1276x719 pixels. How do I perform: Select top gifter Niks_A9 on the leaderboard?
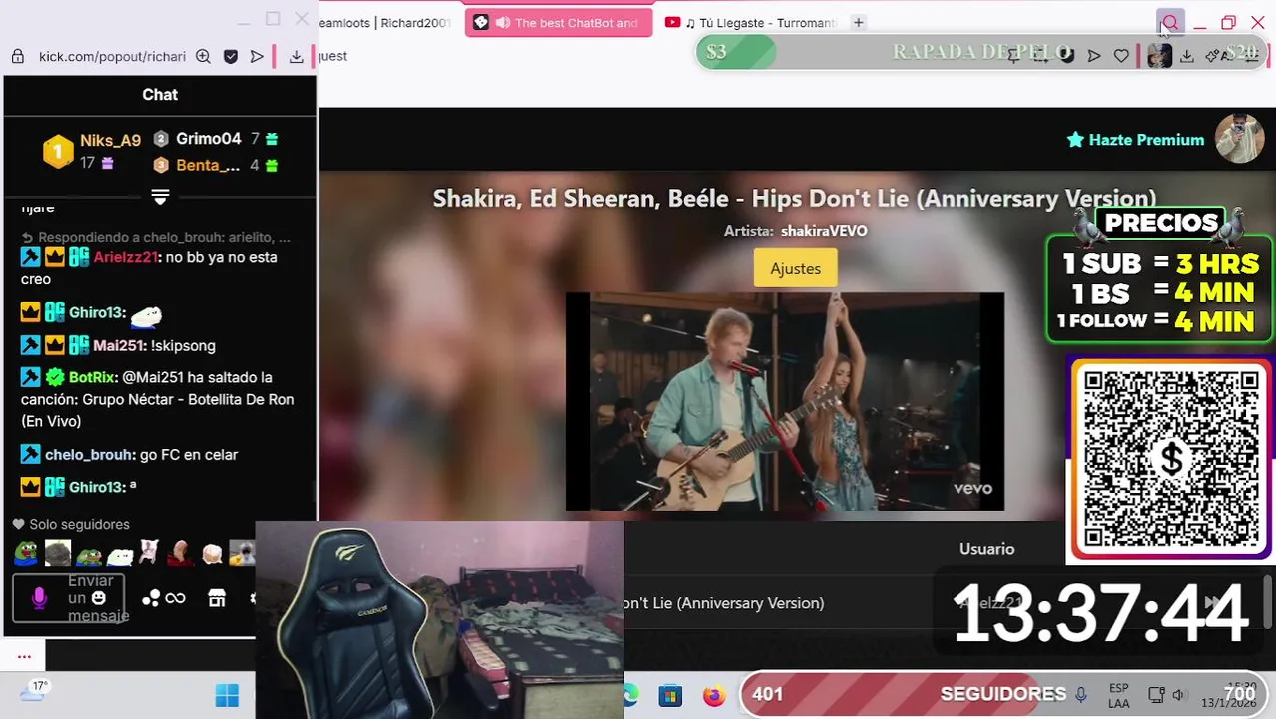pyautogui.click(x=110, y=140)
